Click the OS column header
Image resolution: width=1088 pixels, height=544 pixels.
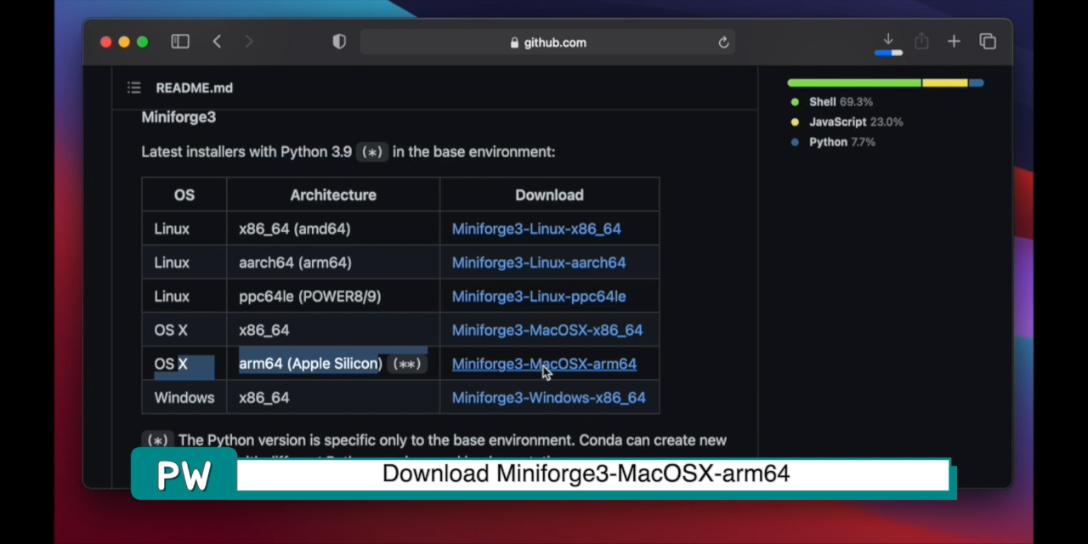click(184, 195)
